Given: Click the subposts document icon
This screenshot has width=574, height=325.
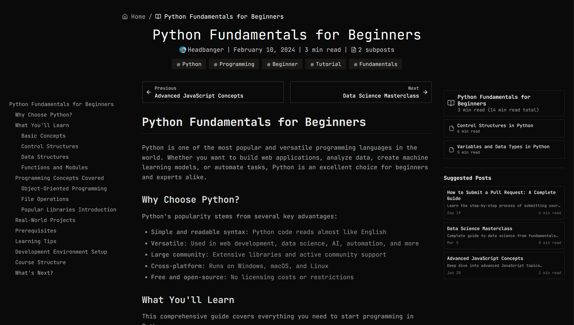Looking at the screenshot, I should click(354, 50).
